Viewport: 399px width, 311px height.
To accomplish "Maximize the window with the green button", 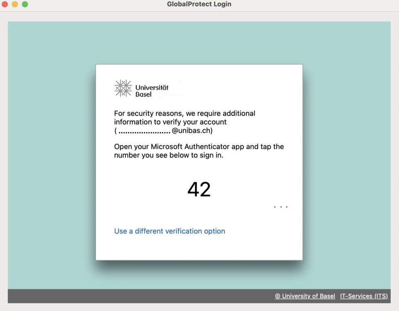I will tap(25, 4).
